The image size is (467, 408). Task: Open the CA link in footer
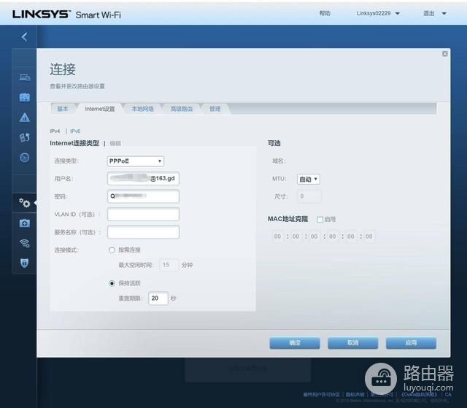click(448, 394)
